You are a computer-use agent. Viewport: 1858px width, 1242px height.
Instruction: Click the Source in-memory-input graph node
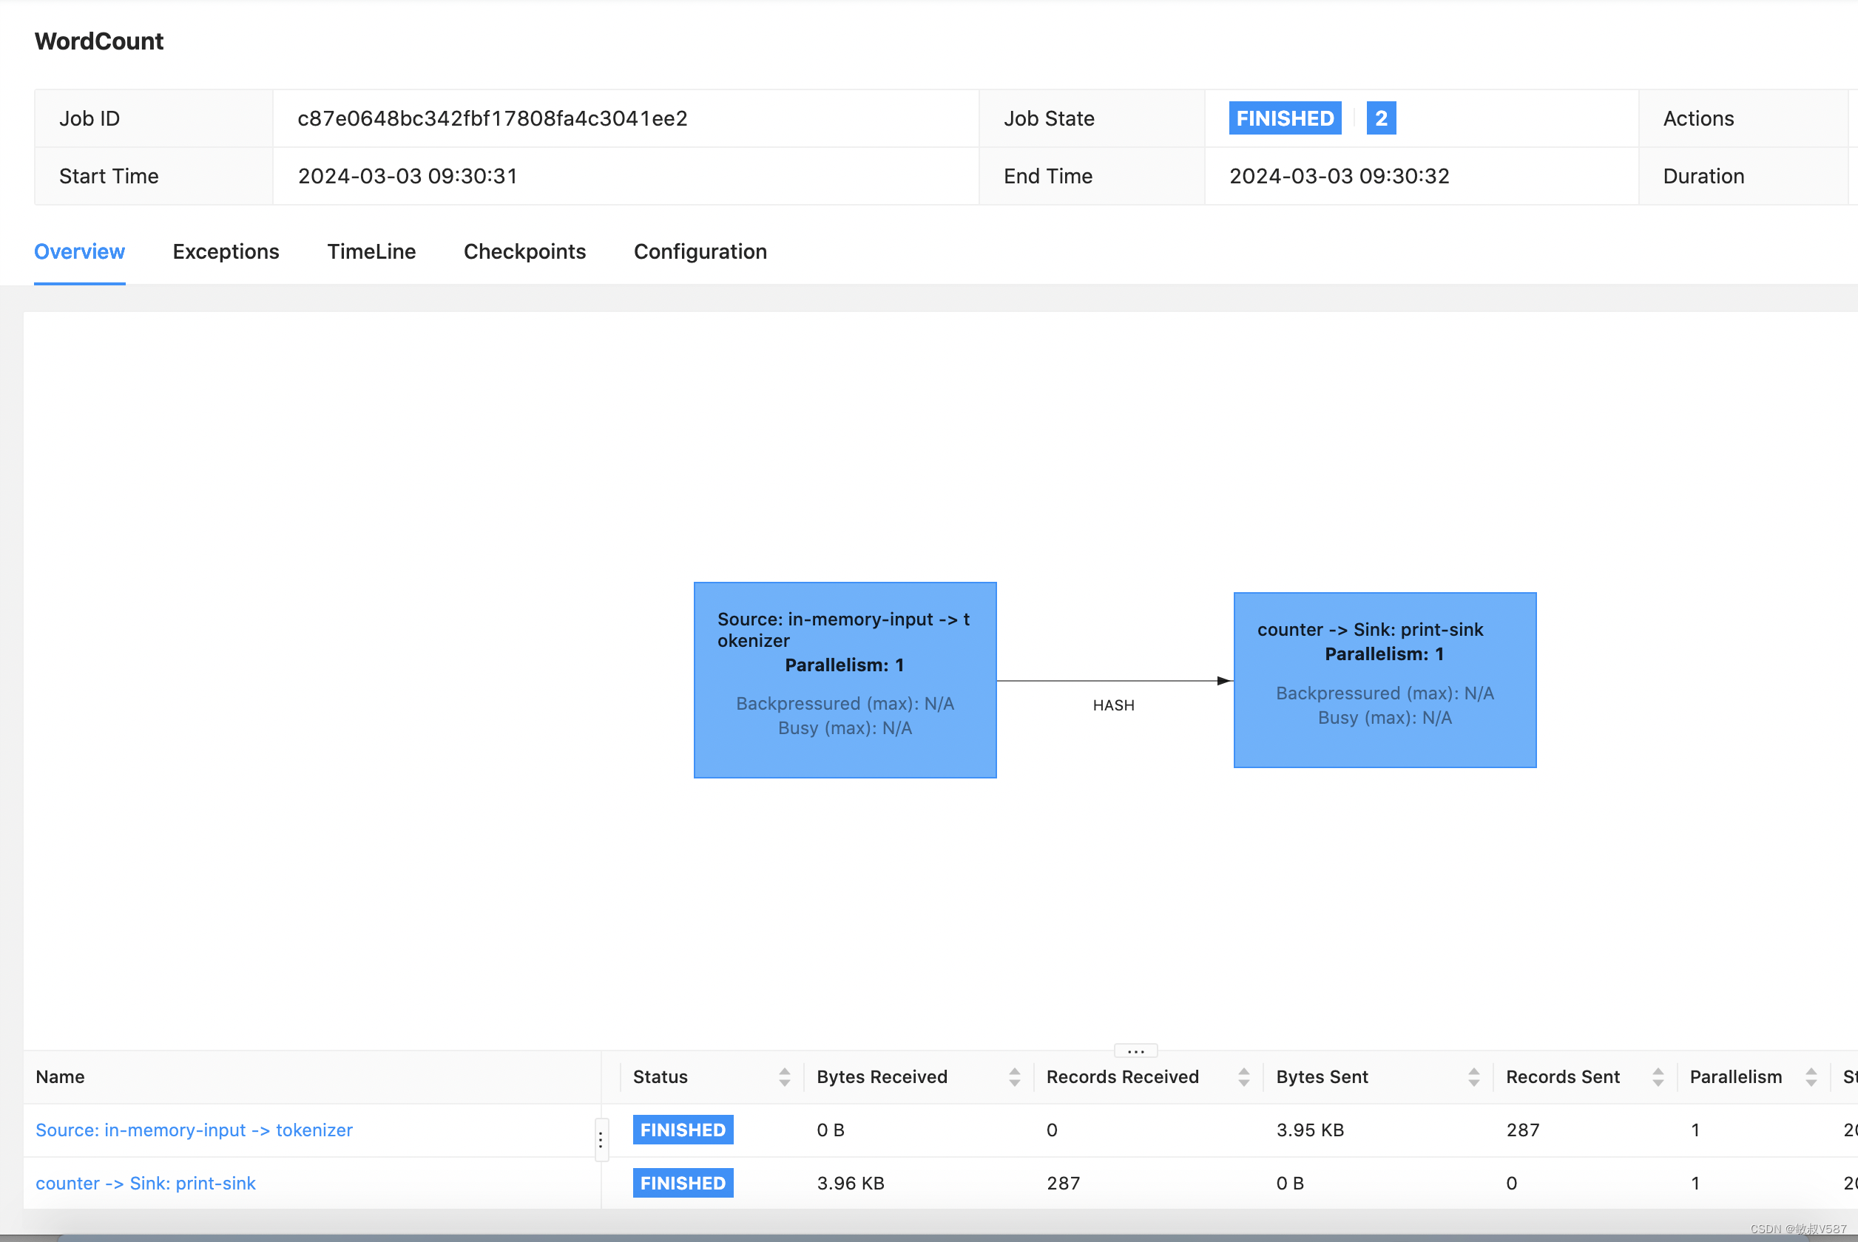845,679
